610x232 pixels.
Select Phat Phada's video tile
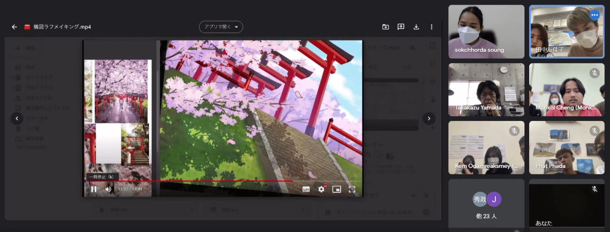[567, 148]
